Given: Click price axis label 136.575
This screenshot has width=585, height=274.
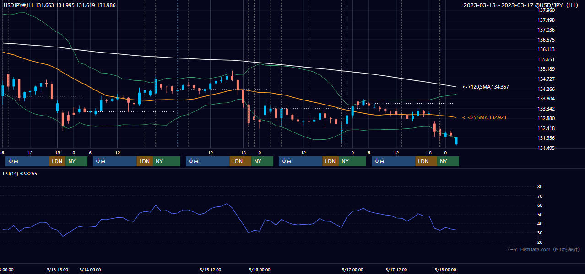Looking at the screenshot, I should 546,40.
